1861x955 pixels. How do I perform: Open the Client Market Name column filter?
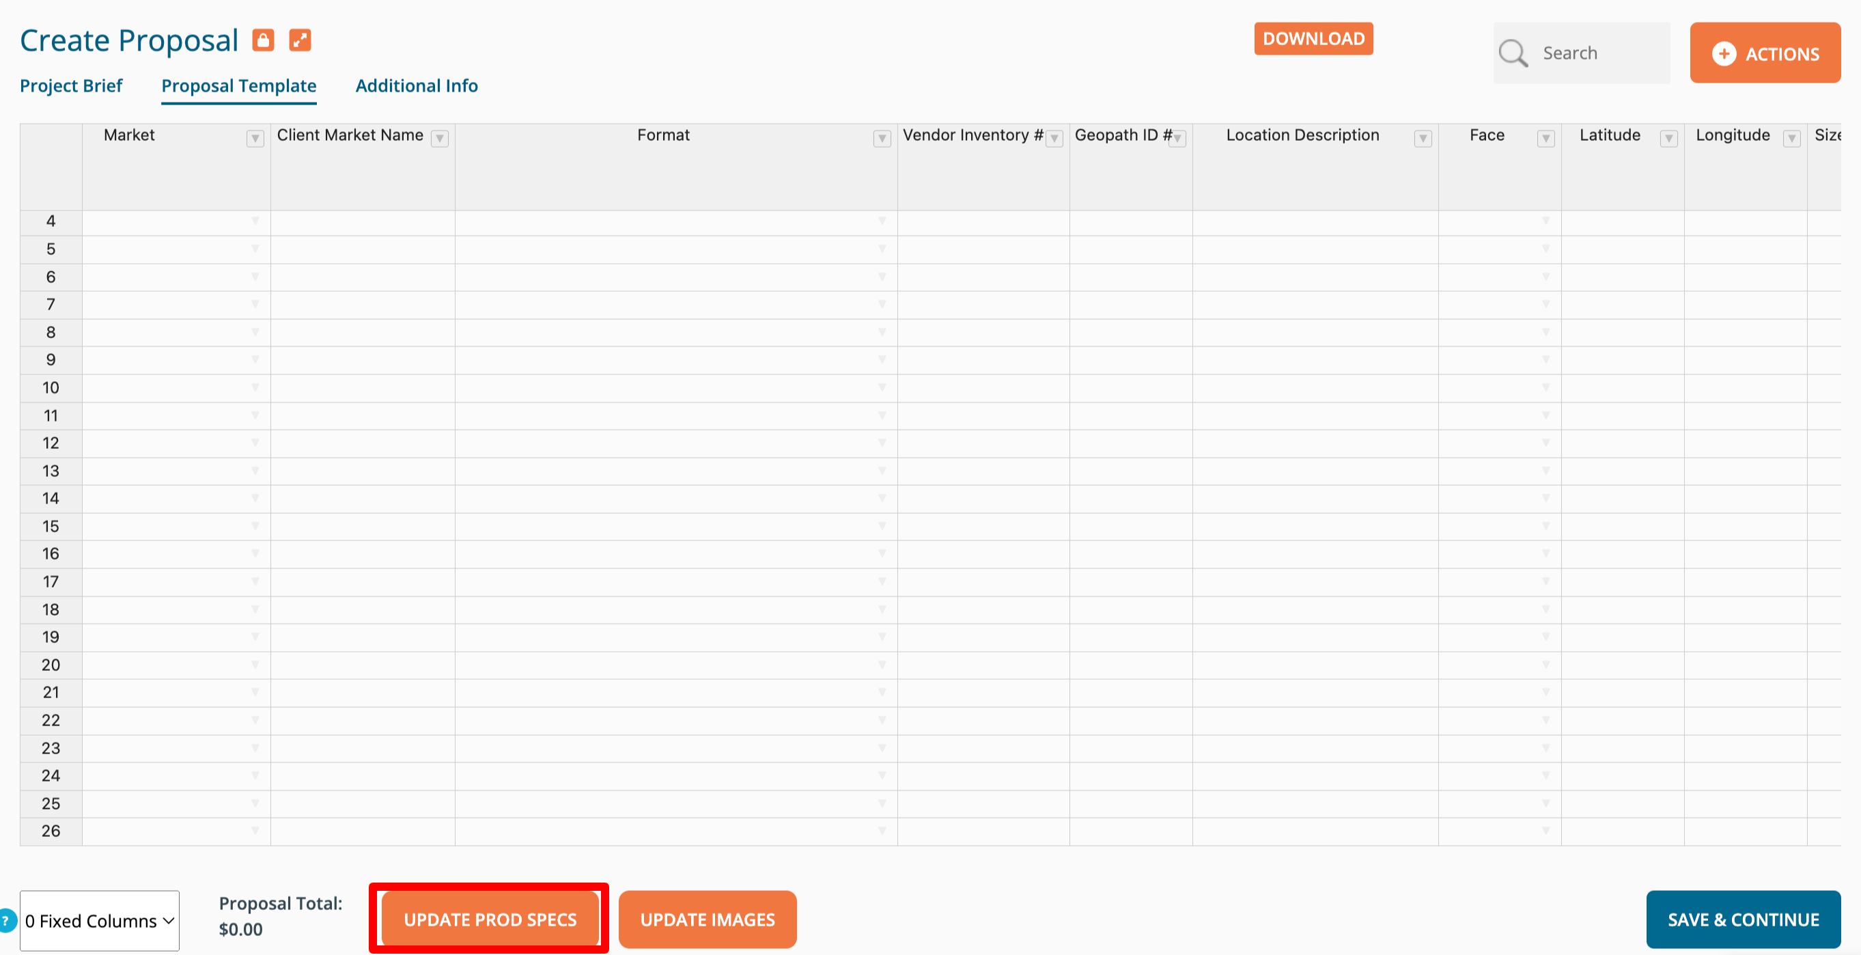tap(440, 139)
